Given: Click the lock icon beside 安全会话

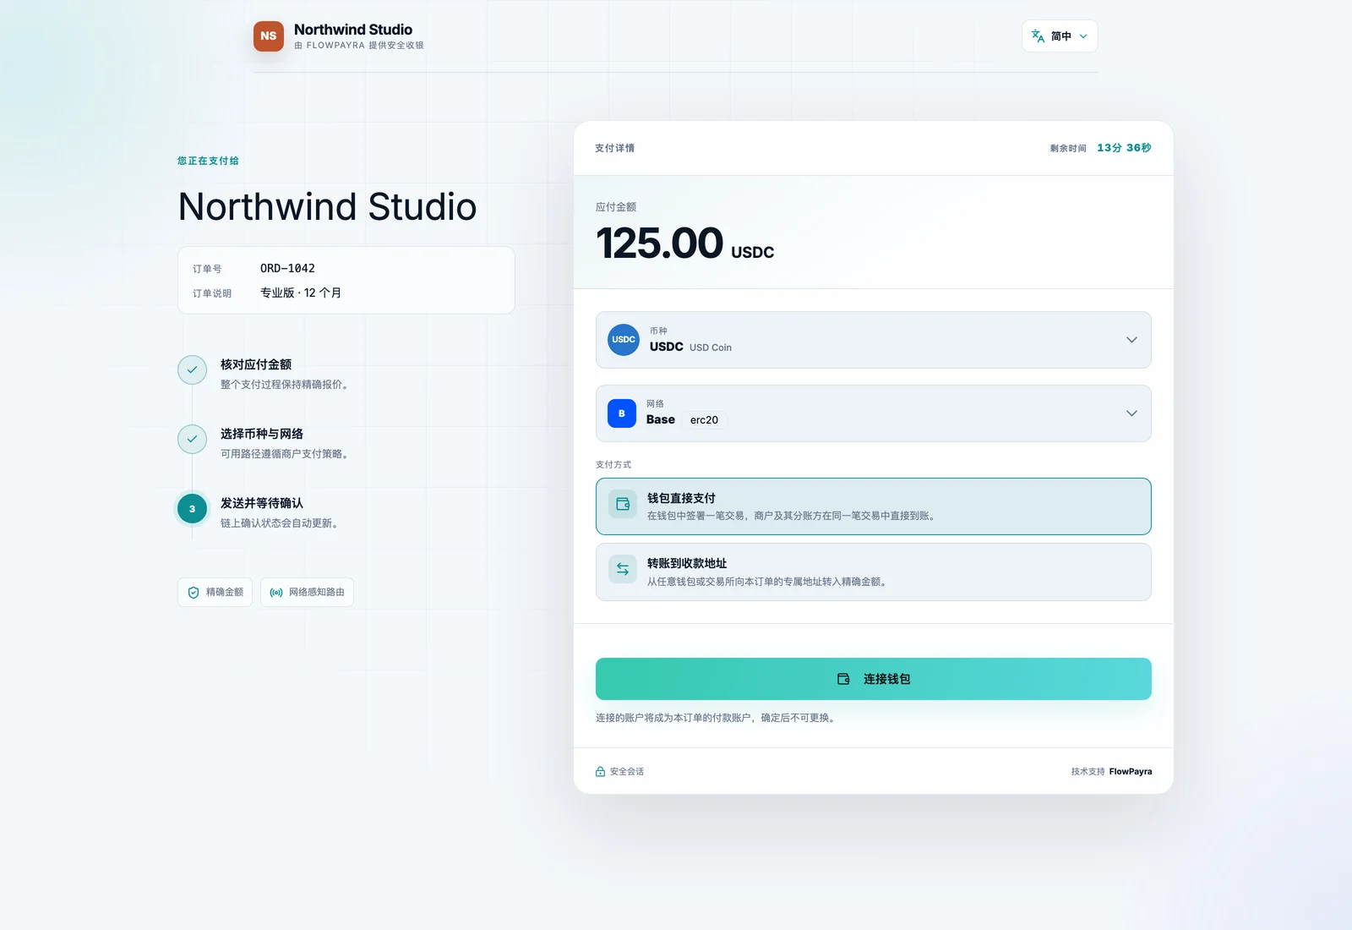Looking at the screenshot, I should (x=600, y=772).
